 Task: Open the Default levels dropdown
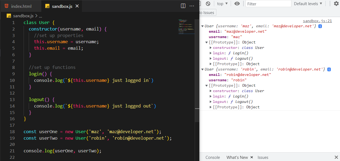click(308, 4)
